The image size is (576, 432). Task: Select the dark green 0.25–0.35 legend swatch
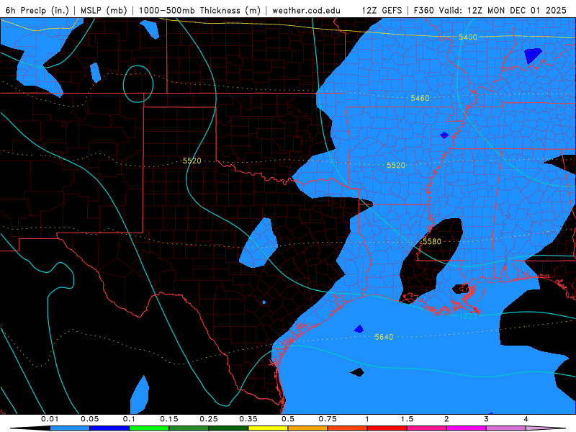tap(228, 428)
